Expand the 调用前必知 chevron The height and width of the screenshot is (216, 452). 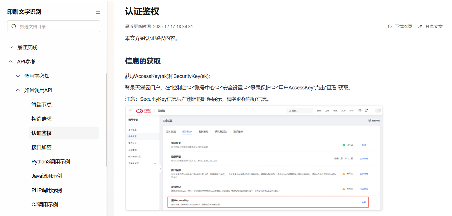click(18, 76)
